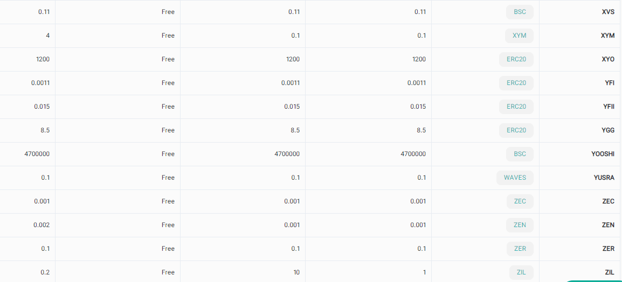The image size is (622, 282).
Task: Open the YOOSHI coin entry
Action: coord(603,154)
